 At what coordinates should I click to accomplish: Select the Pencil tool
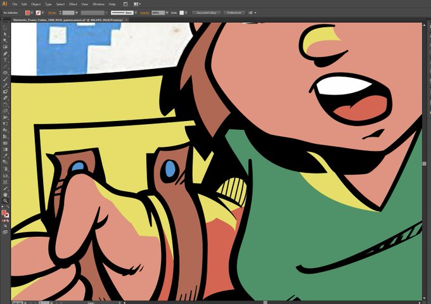[5, 85]
